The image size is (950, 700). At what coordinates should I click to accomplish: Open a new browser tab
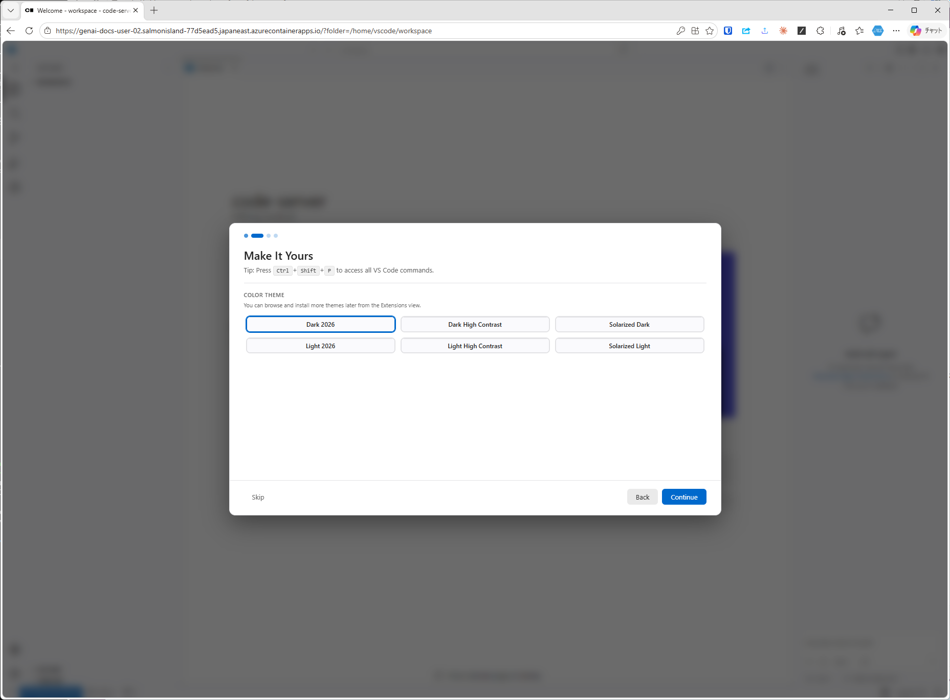tap(154, 10)
